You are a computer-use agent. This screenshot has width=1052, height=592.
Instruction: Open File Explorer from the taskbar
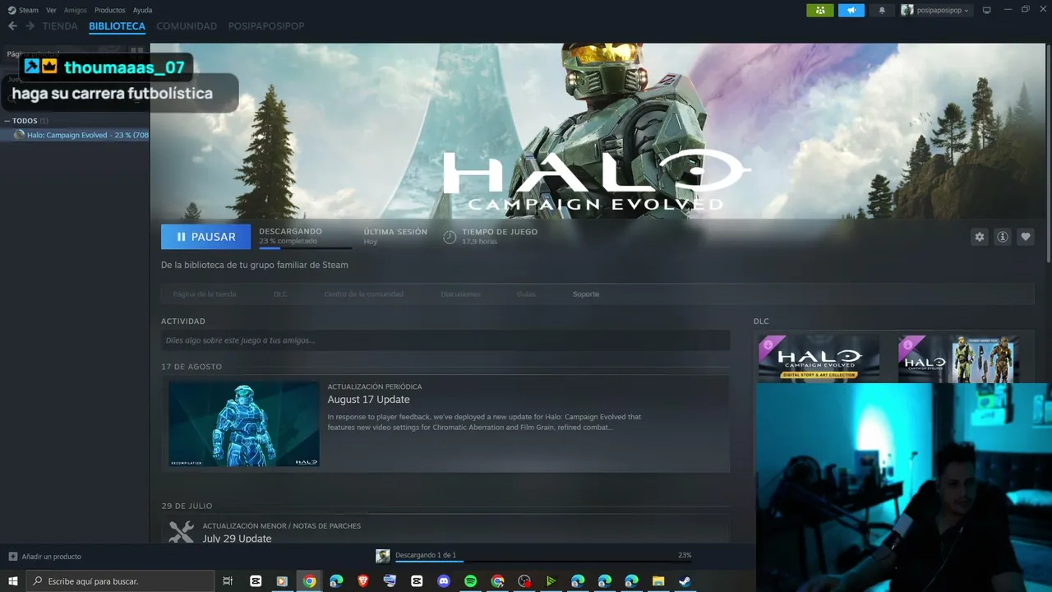(x=658, y=581)
